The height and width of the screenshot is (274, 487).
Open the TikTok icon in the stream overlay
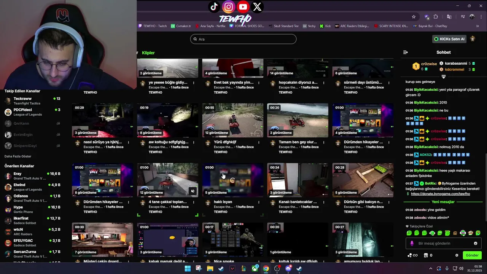tap(214, 6)
